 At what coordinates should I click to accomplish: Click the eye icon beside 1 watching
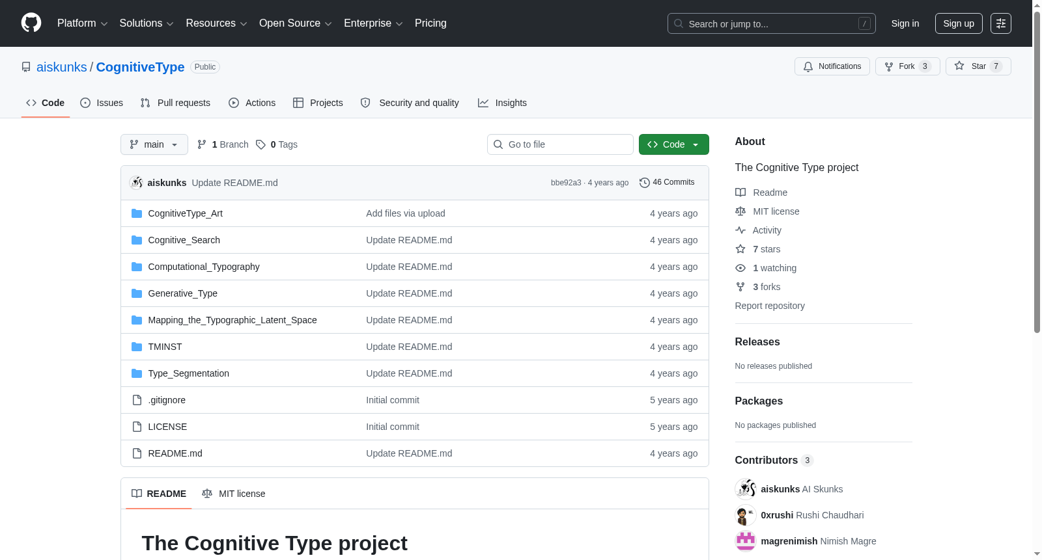(740, 268)
